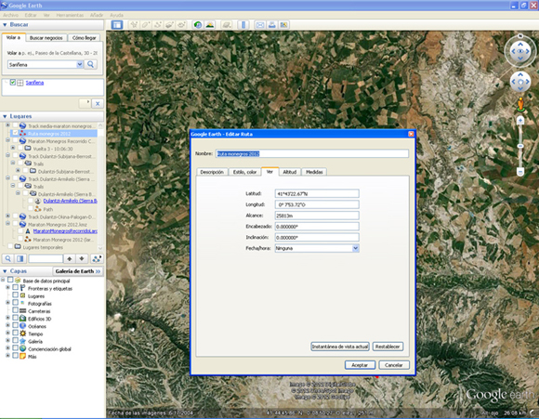Click the add placemark toolbar icon
Viewport: 539px width, 419px height.
pos(134,25)
